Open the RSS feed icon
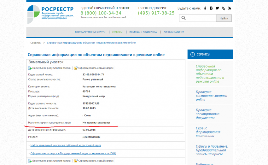The height and width of the screenshot is (165, 268). pos(230,9)
